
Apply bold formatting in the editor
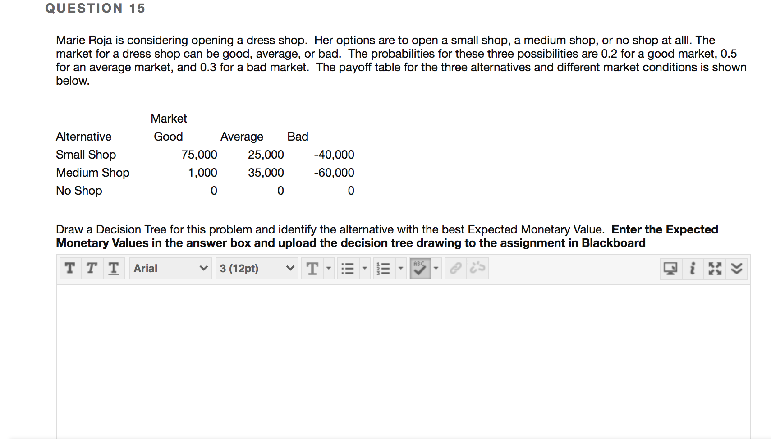click(70, 268)
